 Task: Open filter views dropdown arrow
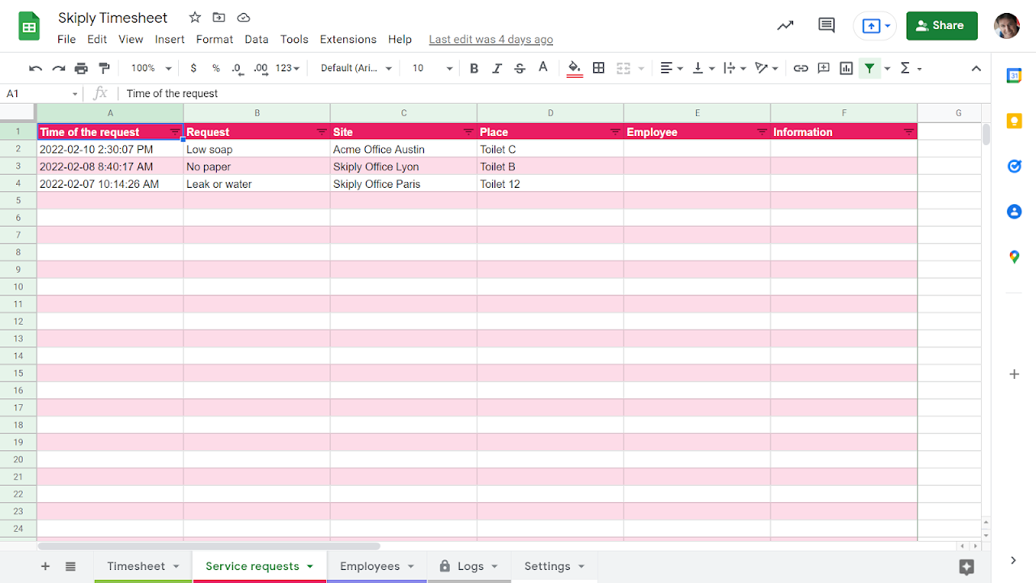pos(887,69)
